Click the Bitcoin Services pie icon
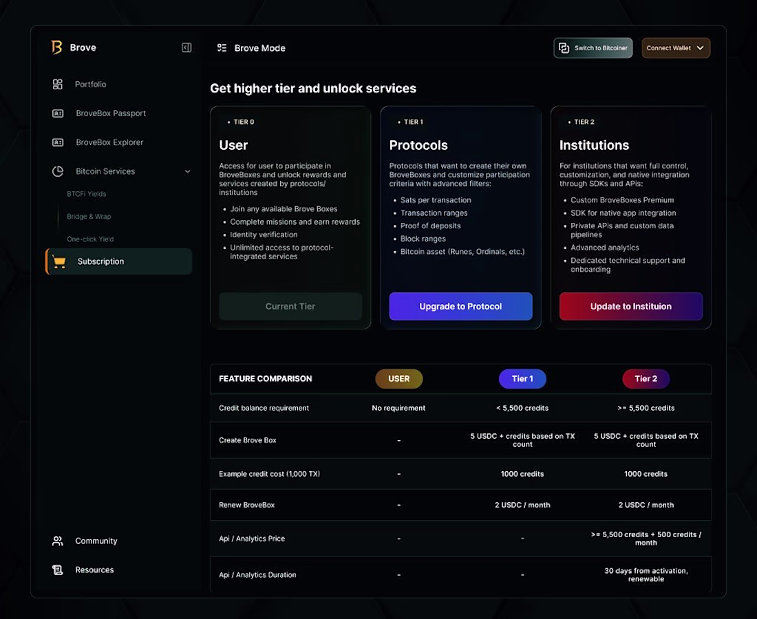 coord(58,171)
